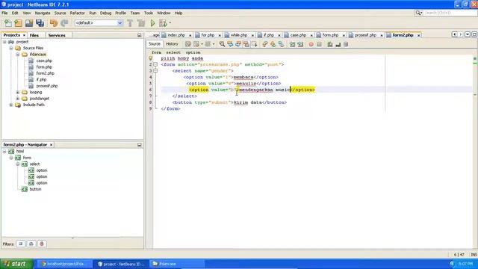Toggle Rectangular Selection in editor toolbar

tap(254, 44)
